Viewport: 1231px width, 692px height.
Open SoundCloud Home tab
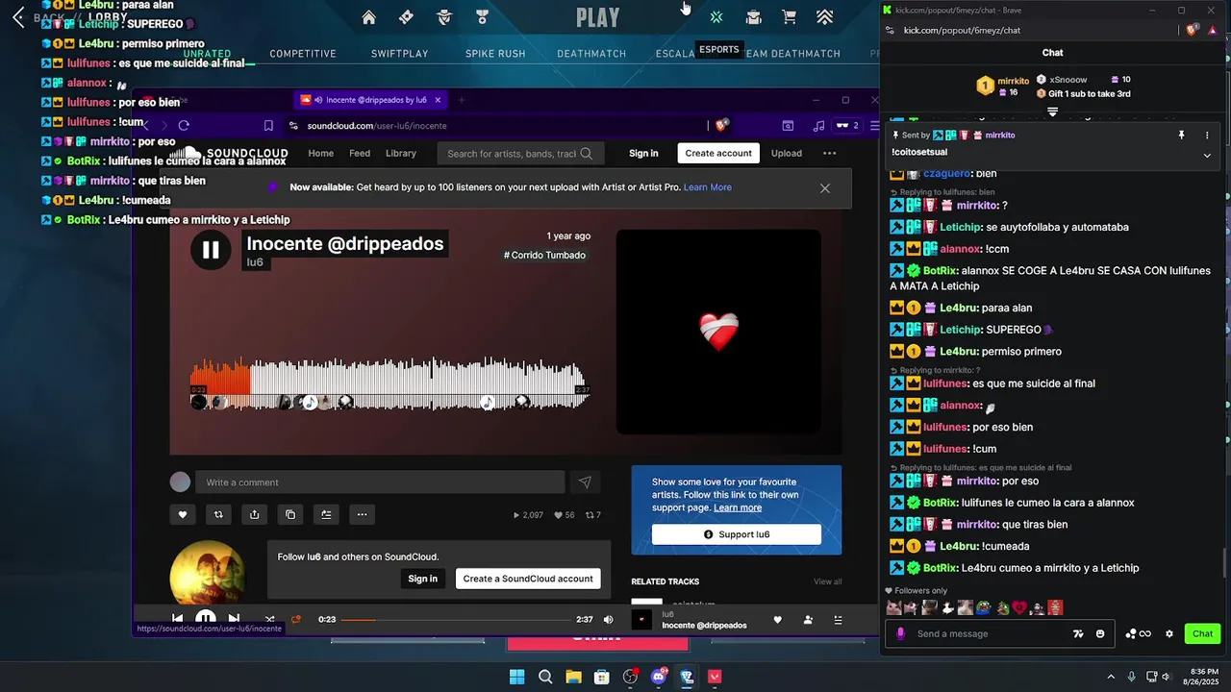pyautogui.click(x=320, y=153)
